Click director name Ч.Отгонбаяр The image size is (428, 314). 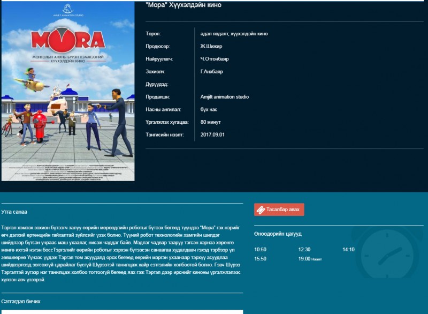coord(215,59)
